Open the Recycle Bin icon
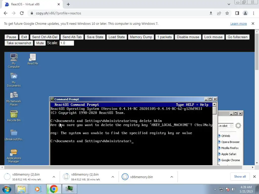This screenshot has width=259, height=194. (14, 116)
